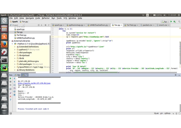Toggle tool window buttons at status bar
This screenshot has width=181, height=128.
pos(11,113)
